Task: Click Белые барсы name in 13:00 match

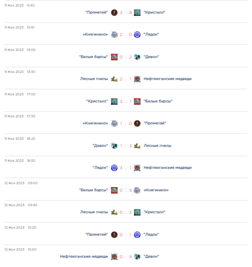Action: coord(94,57)
